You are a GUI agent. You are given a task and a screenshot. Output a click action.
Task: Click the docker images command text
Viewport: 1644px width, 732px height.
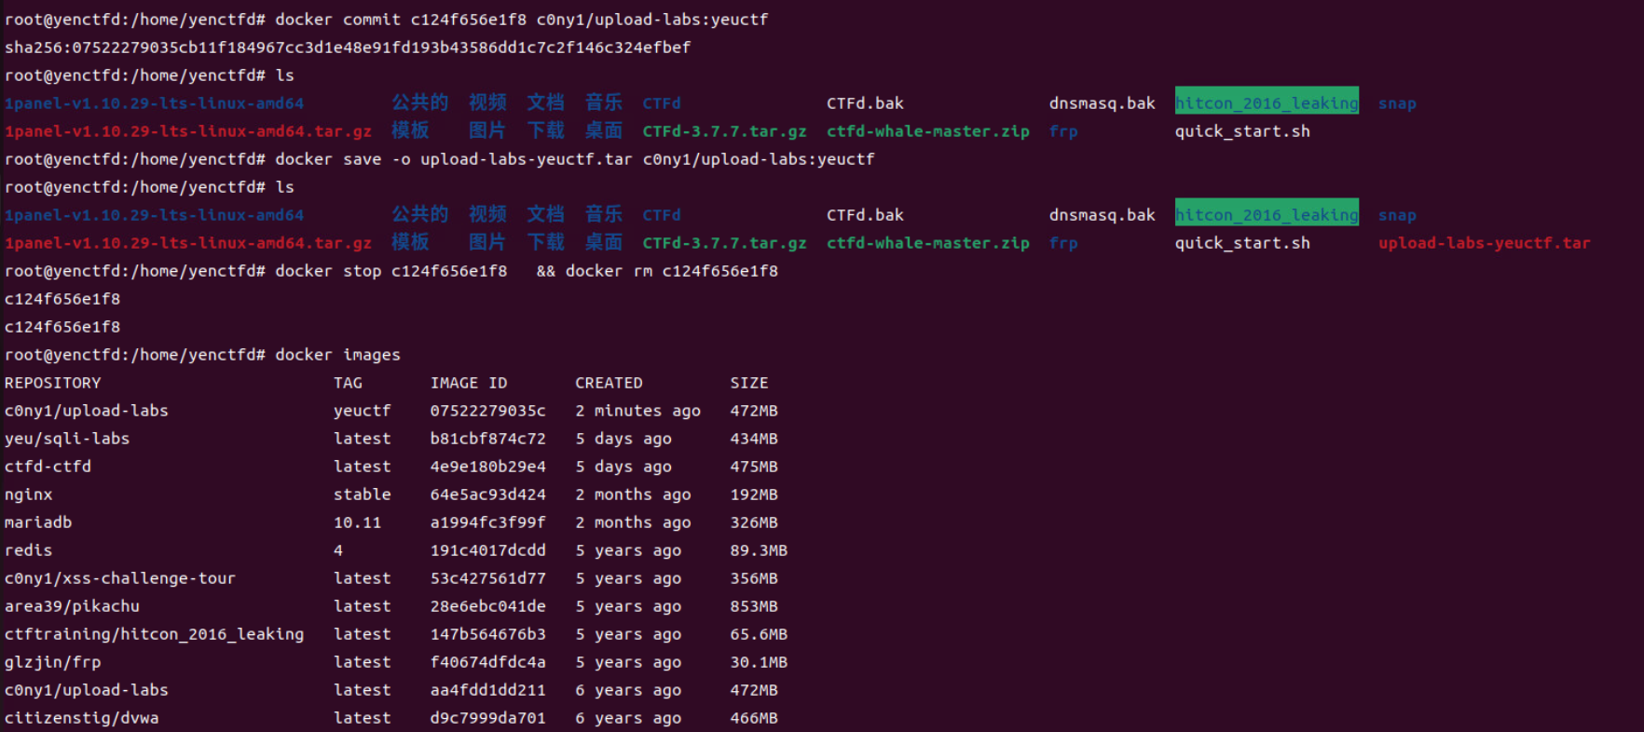pyautogui.click(x=337, y=355)
